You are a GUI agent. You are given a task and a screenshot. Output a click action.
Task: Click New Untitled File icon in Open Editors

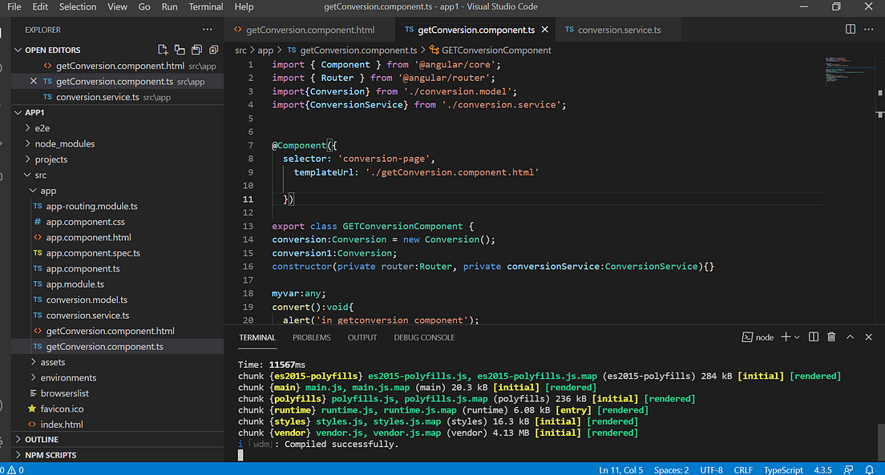163,50
